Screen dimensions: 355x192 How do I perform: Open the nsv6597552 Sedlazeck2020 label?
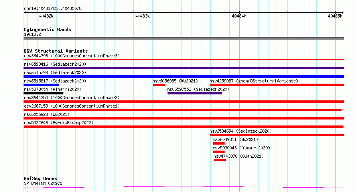point(198,89)
